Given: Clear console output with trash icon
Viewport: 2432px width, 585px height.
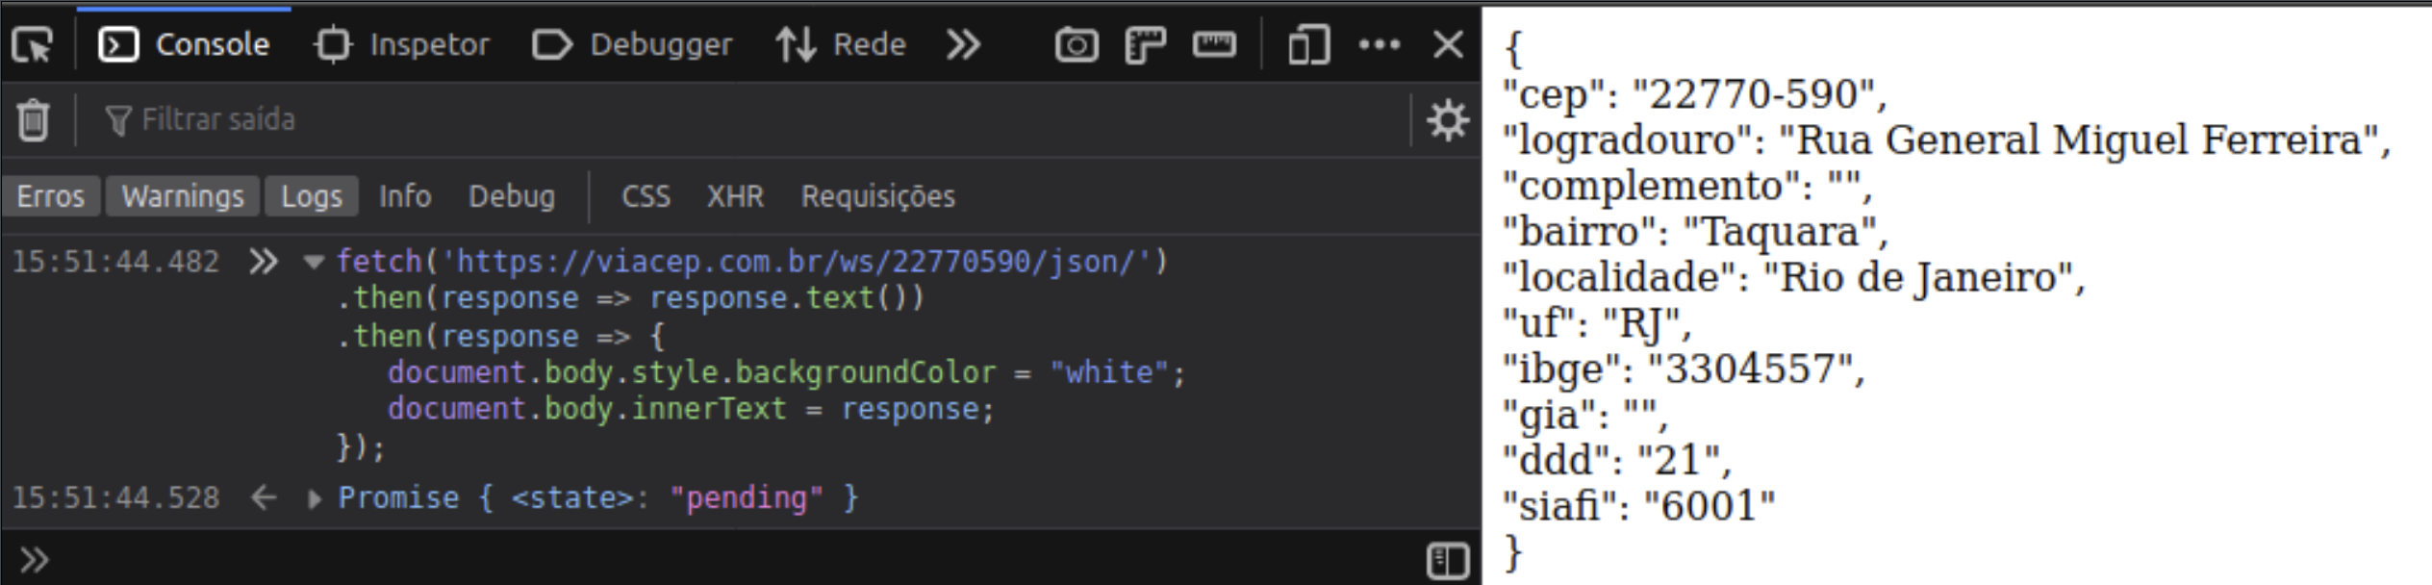Looking at the screenshot, I should click(x=33, y=120).
